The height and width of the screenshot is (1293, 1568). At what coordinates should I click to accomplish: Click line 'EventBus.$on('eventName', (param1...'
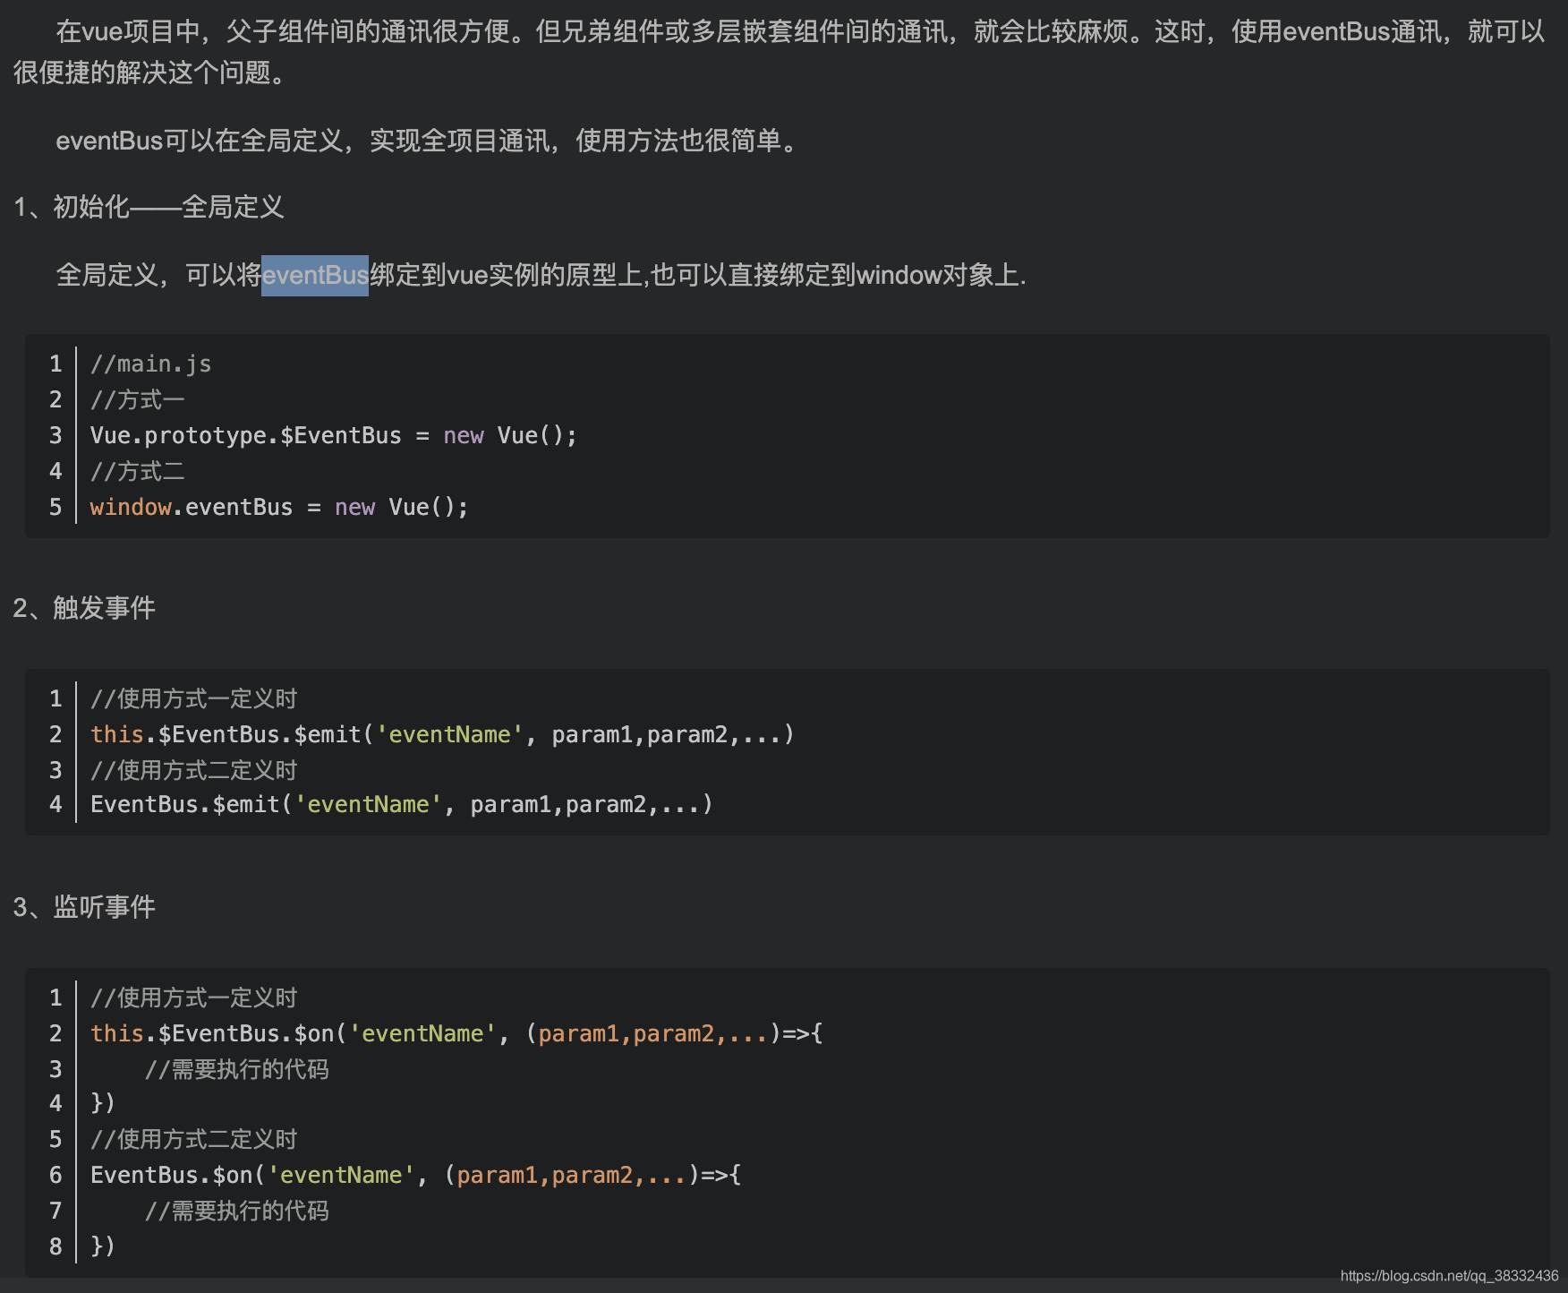tap(416, 1175)
